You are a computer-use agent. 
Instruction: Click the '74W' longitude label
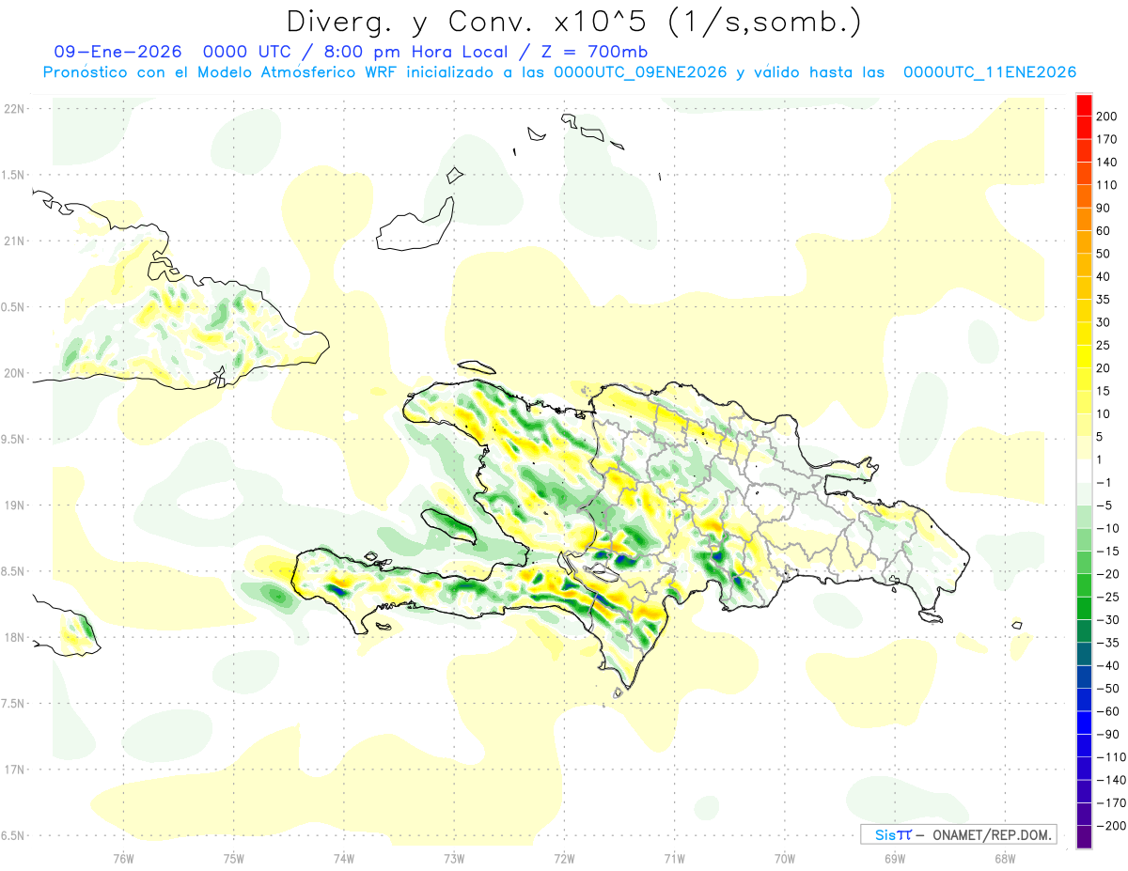coord(344,858)
